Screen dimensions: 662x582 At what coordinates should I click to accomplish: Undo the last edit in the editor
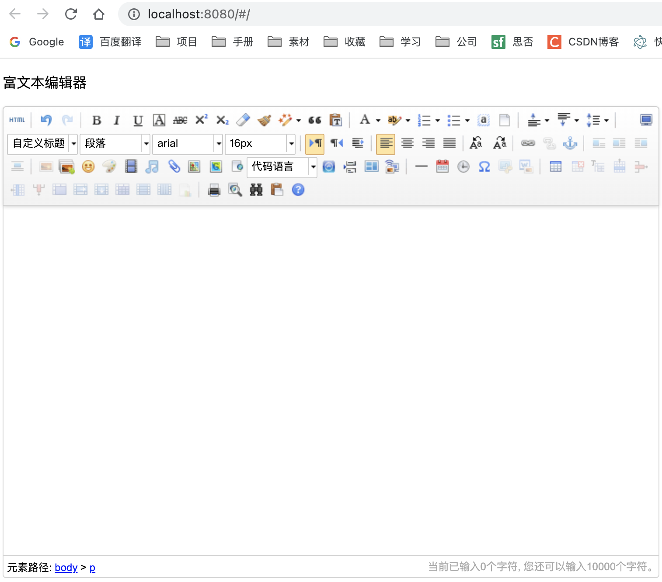pos(46,120)
